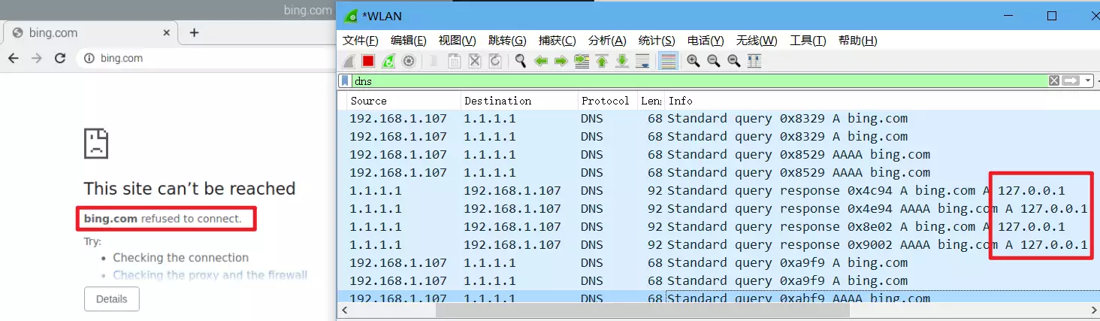Stop the running packet capture
This screenshot has width=1100, height=321.
tap(368, 62)
